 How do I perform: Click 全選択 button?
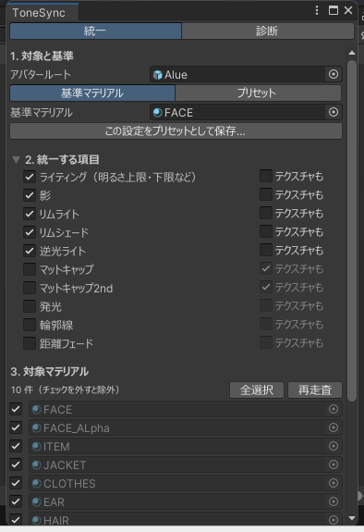(x=257, y=390)
